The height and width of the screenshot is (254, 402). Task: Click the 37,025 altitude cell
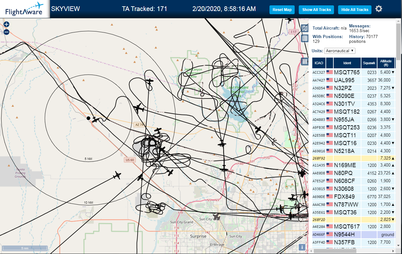point(386,196)
